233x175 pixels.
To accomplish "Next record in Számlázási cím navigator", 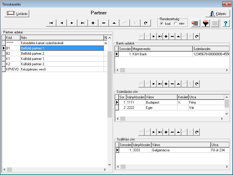I will tap(154, 84).
